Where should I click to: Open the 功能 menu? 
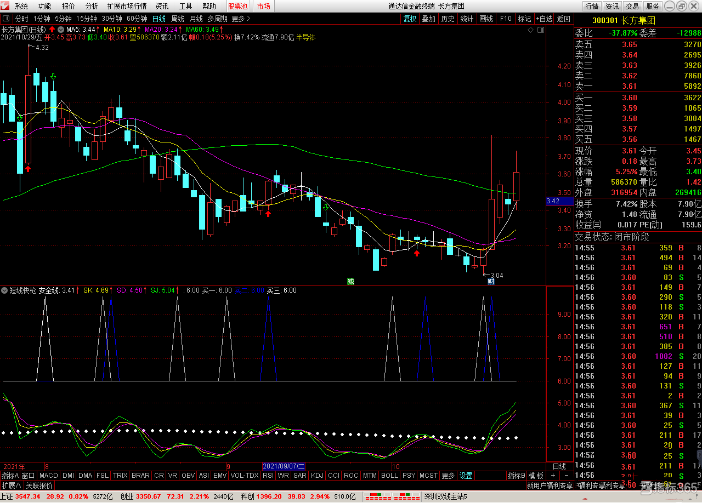(x=45, y=6)
